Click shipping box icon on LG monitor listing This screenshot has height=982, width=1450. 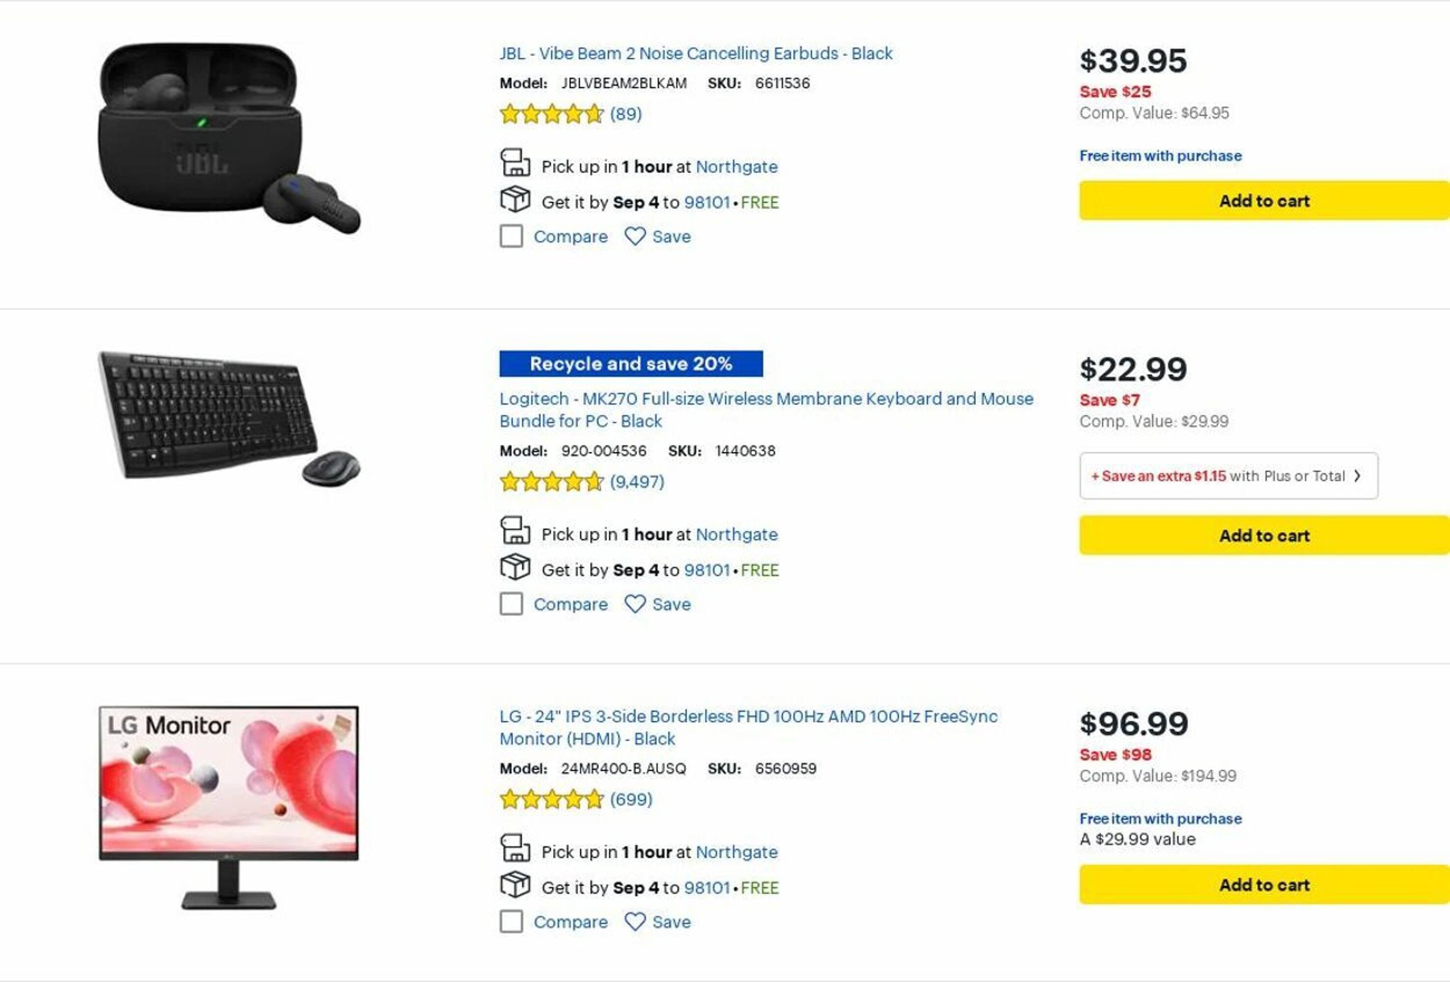[515, 885]
